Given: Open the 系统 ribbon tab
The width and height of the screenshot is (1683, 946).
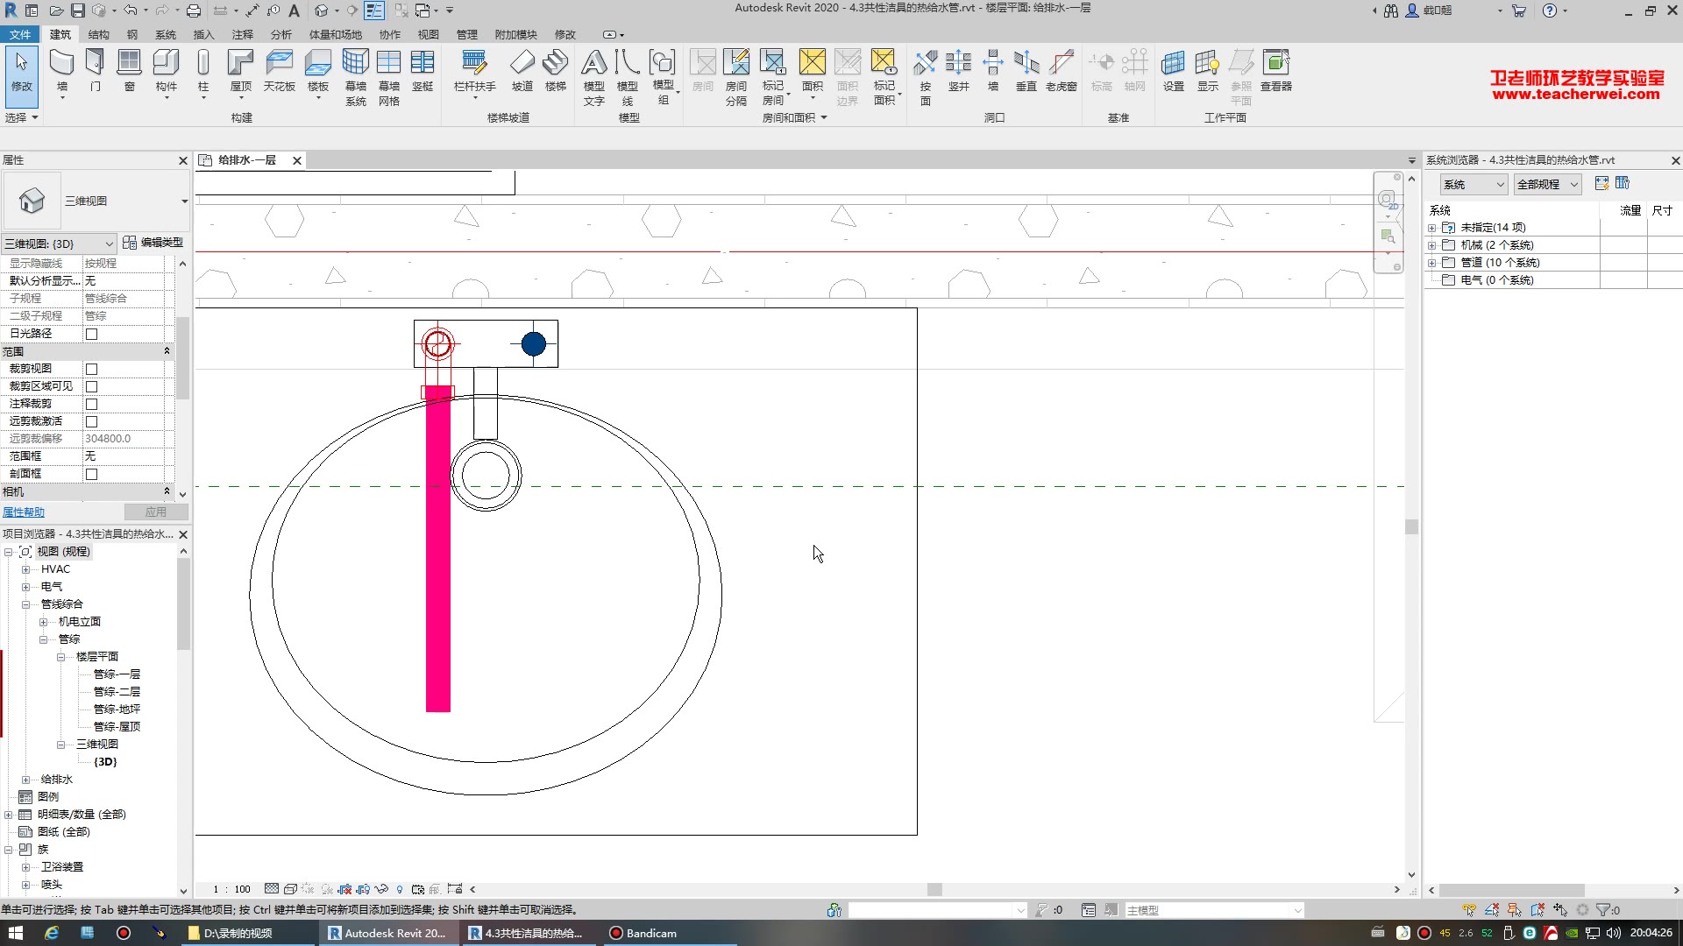Looking at the screenshot, I should [x=165, y=35].
